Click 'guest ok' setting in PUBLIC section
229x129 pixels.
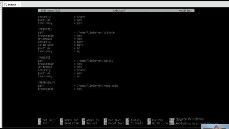44,73
